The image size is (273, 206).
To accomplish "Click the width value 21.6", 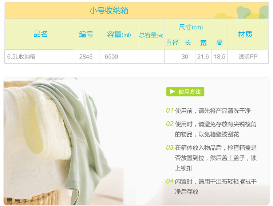I will (x=203, y=57).
